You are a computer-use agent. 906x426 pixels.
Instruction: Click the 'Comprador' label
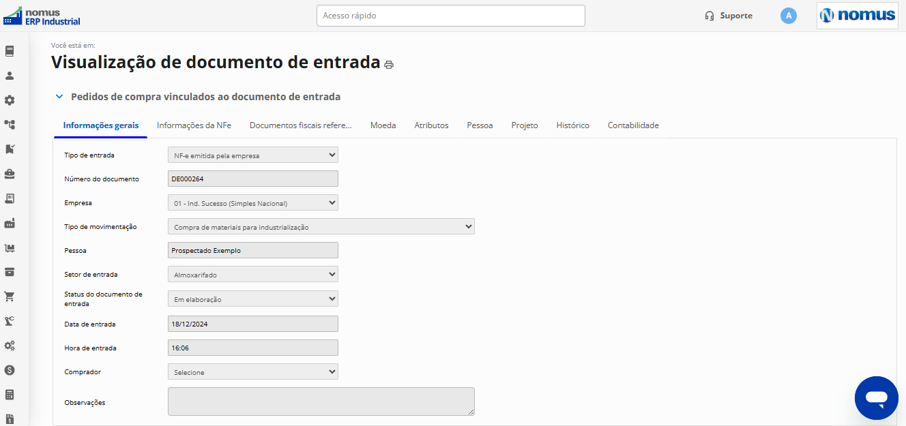[83, 372]
